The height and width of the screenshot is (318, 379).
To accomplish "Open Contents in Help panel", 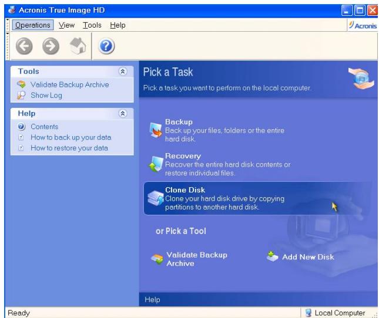I will (45, 127).
